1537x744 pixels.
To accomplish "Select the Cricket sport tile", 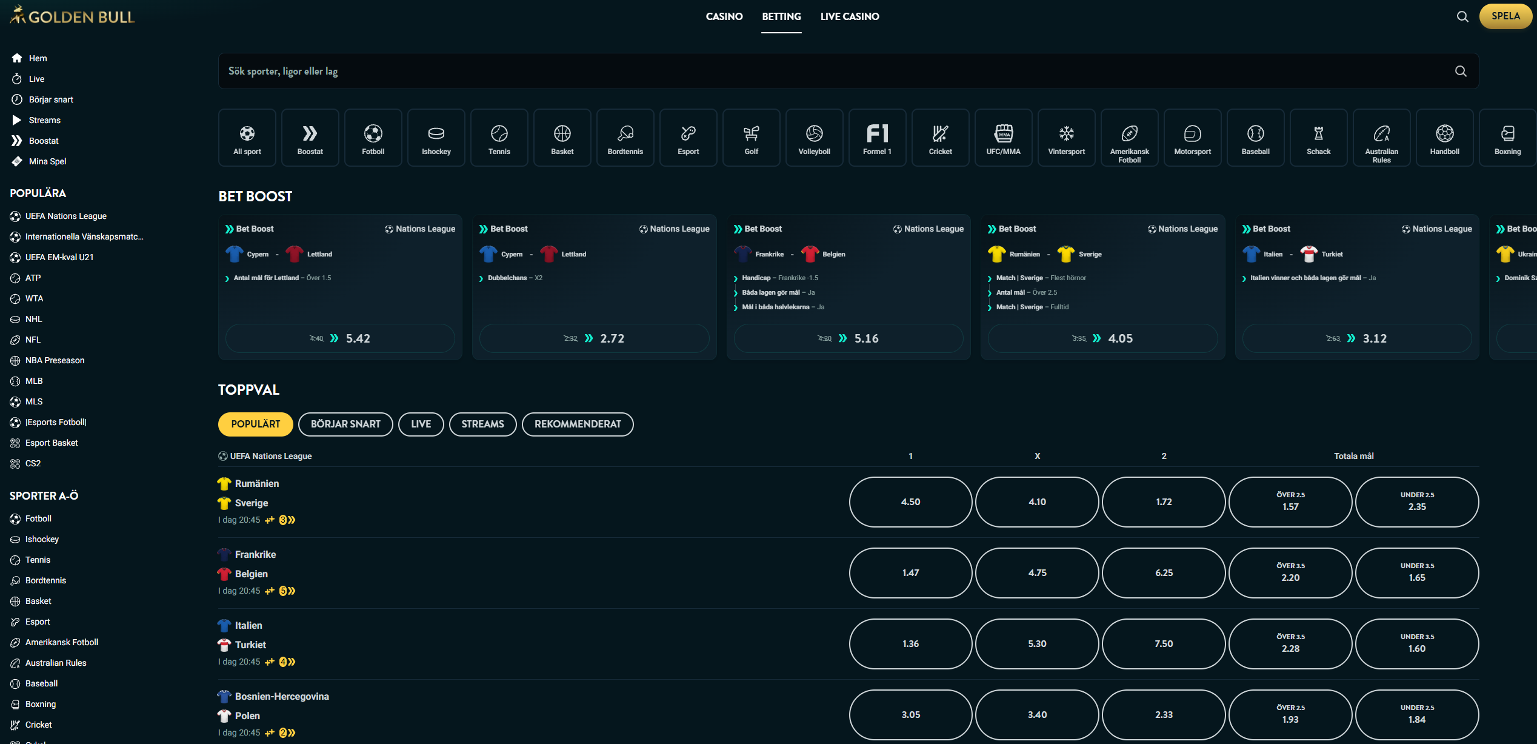I will 941,138.
